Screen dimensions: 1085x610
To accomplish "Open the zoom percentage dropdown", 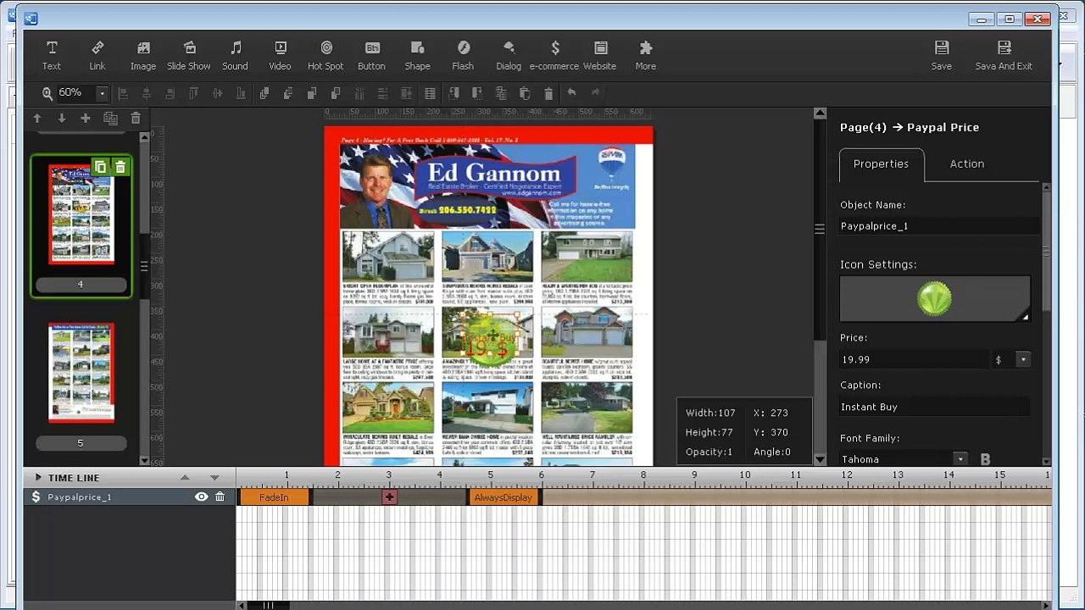I will coord(103,93).
